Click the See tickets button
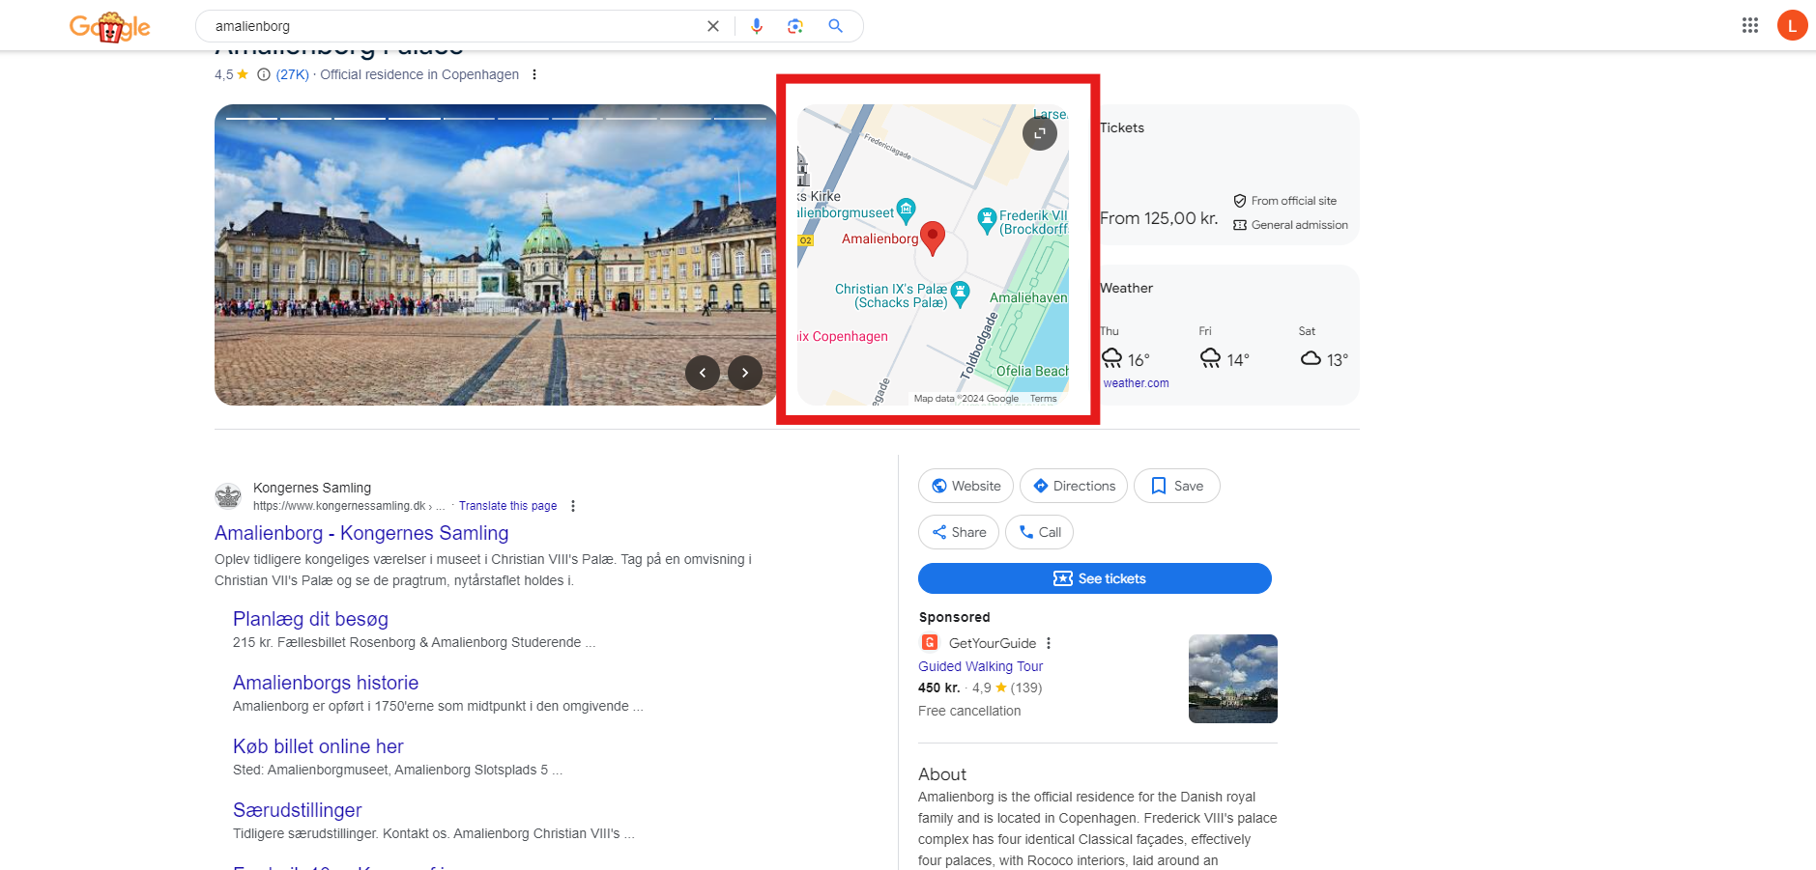The width and height of the screenshot is (1816, 870). point(1094,577)
